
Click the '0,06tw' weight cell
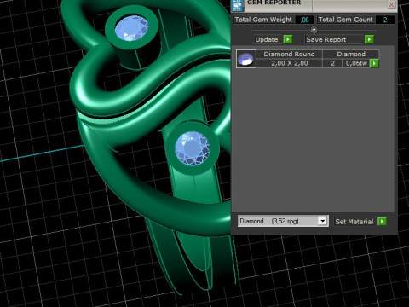point(356,63)
